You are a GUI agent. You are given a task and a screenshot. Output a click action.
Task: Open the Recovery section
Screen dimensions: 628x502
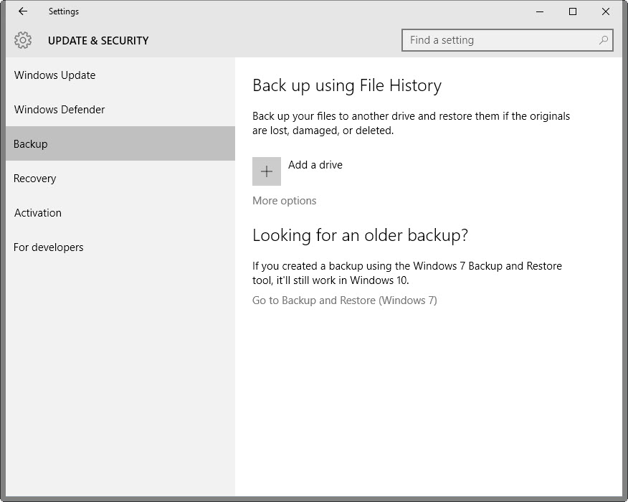120,179
